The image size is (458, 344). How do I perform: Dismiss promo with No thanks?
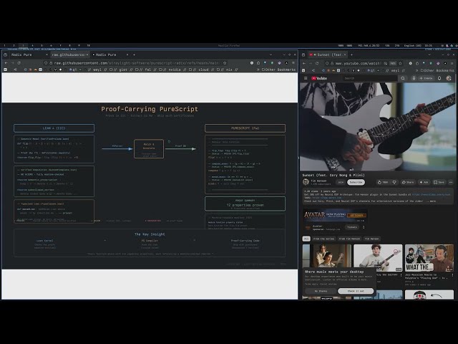click(x=321, y=291)
